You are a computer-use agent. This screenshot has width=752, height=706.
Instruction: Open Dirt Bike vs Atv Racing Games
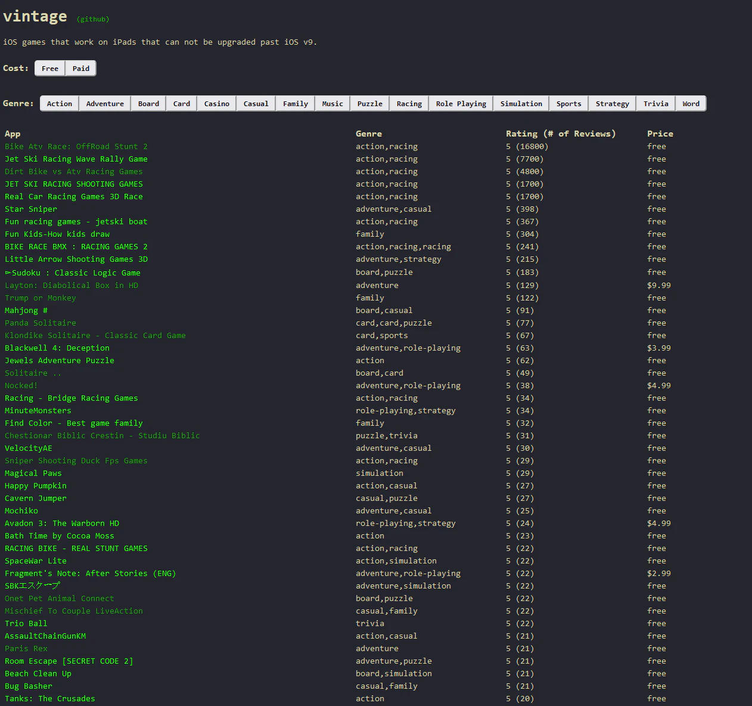pos(74,172)
